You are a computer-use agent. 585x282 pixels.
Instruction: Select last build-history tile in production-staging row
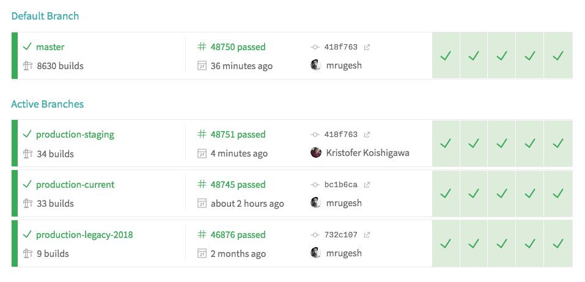tap(558, 143)
